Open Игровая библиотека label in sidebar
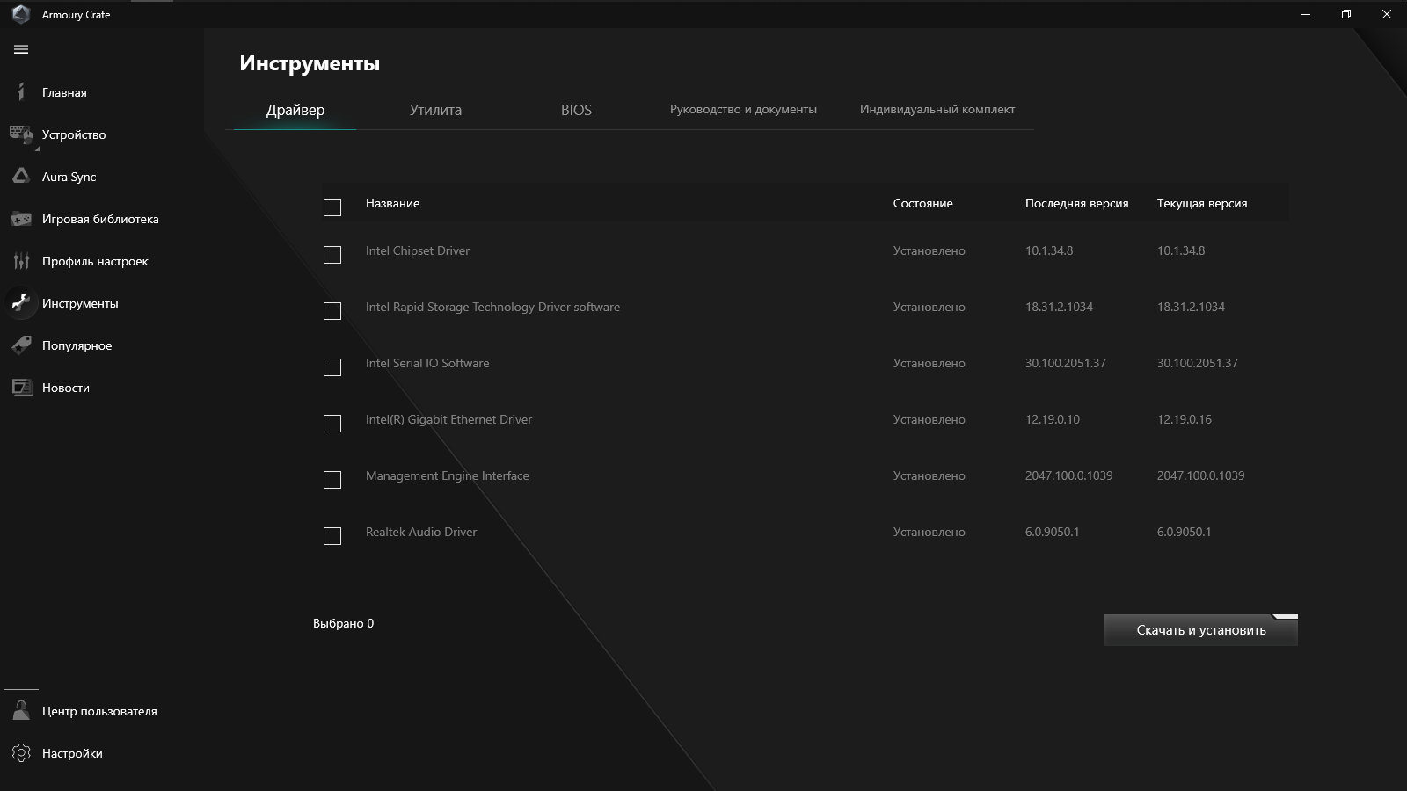Screen dimensions: 1407x791 click(x=100, y=219)
